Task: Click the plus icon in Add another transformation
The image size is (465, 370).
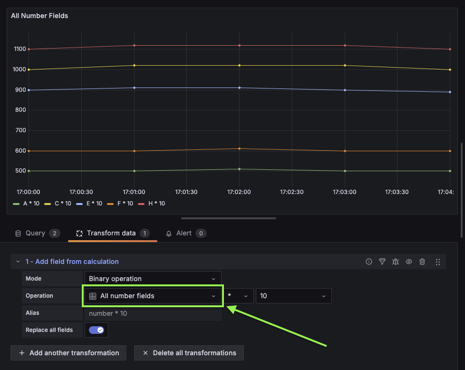Action: 21,353
